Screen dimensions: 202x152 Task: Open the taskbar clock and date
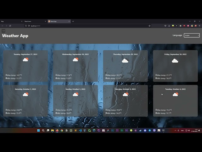click(194, 130)
